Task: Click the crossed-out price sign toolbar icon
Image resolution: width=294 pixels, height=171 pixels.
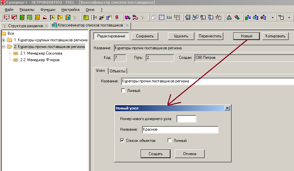Action: (14, 18)
